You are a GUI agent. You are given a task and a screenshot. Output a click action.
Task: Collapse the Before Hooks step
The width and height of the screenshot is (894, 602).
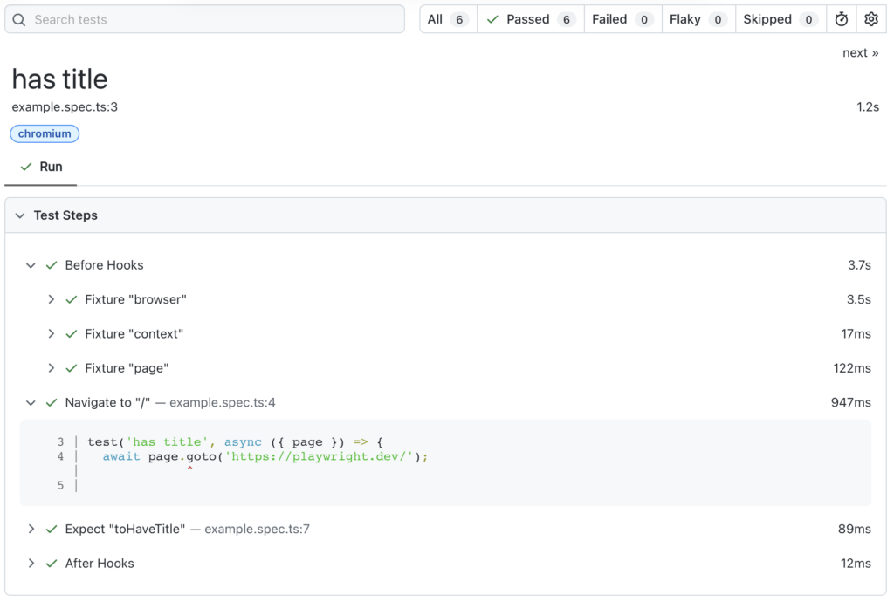31,265
